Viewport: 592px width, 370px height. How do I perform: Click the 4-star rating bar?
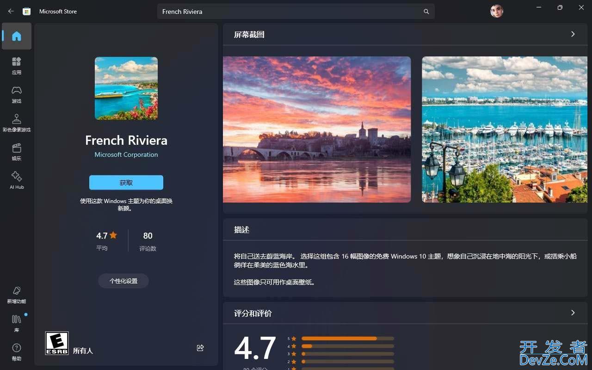(348, 346)
